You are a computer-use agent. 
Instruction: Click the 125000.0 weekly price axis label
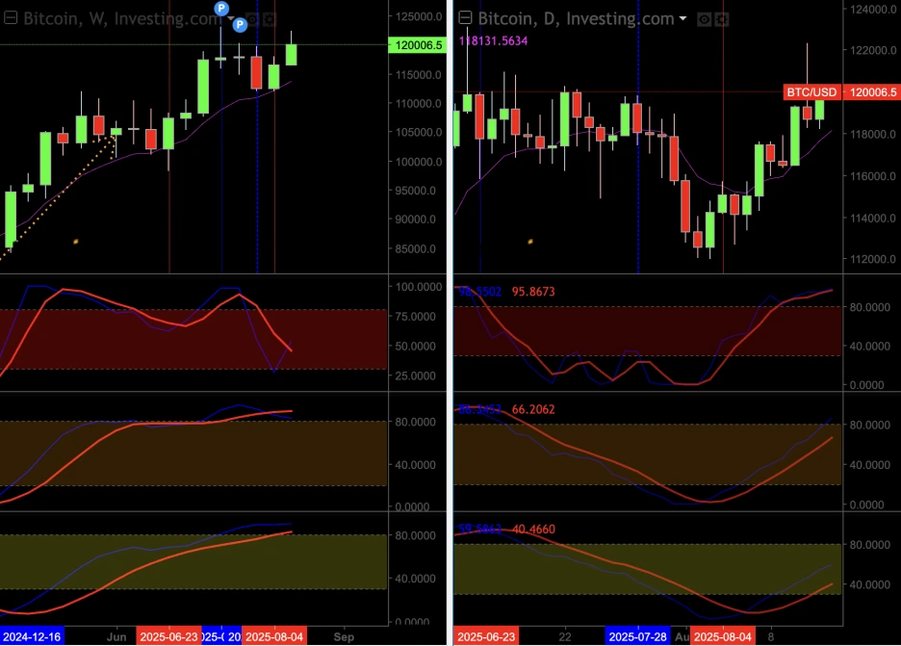pos(419,16)
